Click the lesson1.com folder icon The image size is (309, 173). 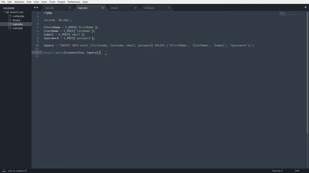pos(8,12)
